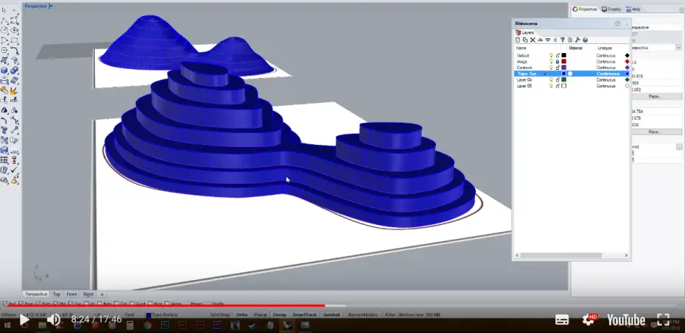Open the calculator from the taskbar
The width and height of the screenshot is (685, 333).
click(x=130, y=325)
